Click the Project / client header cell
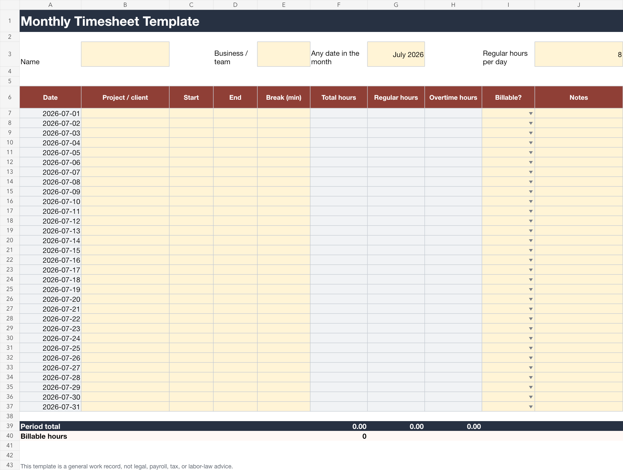This screenshot has width=623, height=470. click(125, 97)
